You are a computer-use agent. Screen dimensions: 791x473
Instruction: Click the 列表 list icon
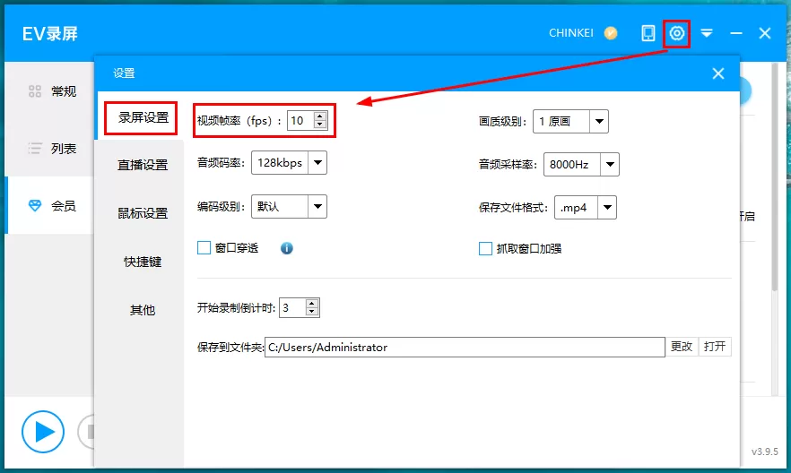pyautogui.click(x=35, y=149)
